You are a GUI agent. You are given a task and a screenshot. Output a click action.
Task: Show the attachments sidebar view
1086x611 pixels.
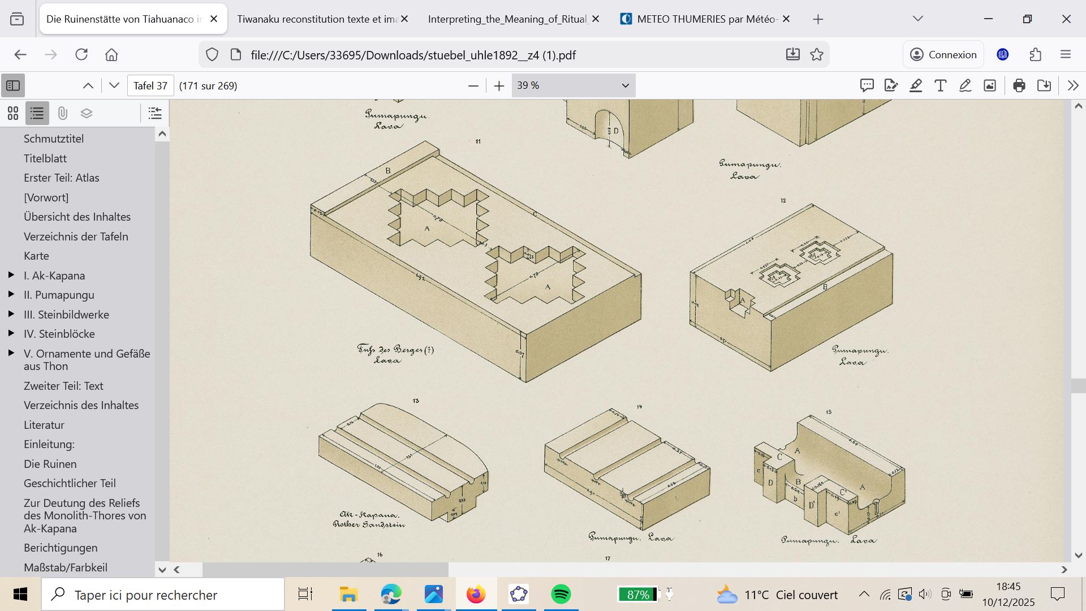click(x=62, y=113)
